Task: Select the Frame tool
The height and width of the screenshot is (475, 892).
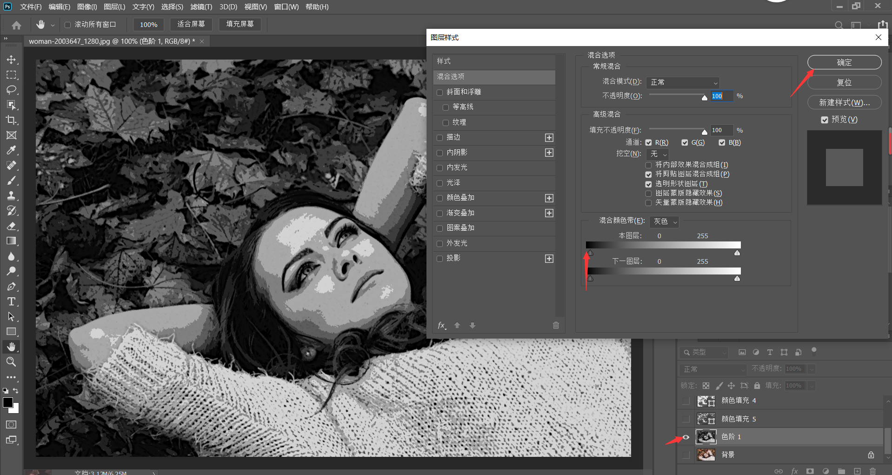Action: coord(11,135)
